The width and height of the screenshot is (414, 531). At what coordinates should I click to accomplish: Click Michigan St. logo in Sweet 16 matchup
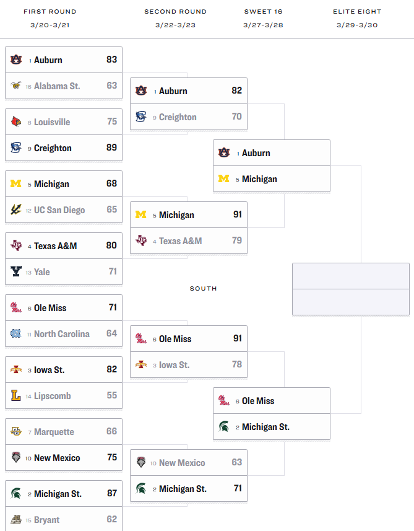click(x=224, y=427)
